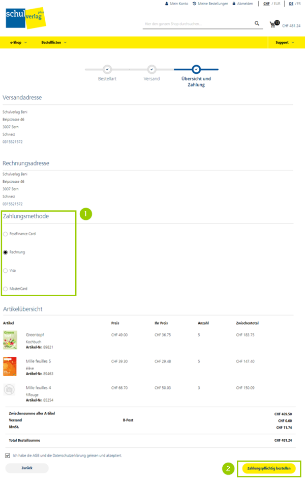Screen dimensions: 305x481
Task: Expand the Bestelllisten dropdown
Action: 54,43
